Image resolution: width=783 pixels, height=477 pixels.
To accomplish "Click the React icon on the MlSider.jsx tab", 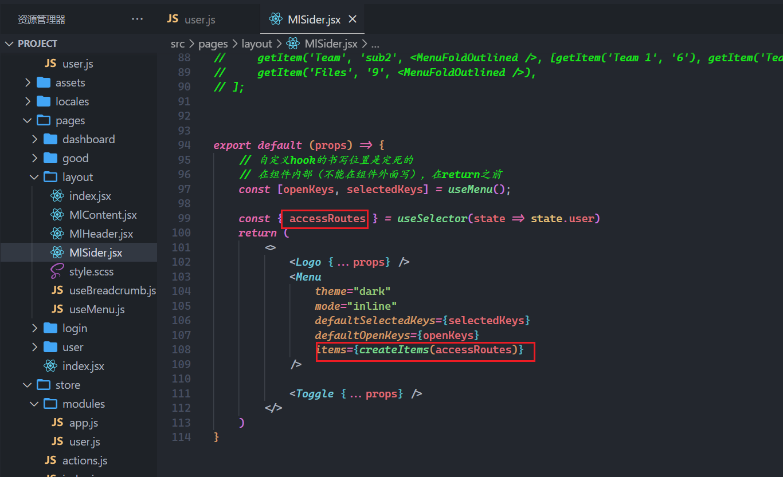I will pos(276,19).
